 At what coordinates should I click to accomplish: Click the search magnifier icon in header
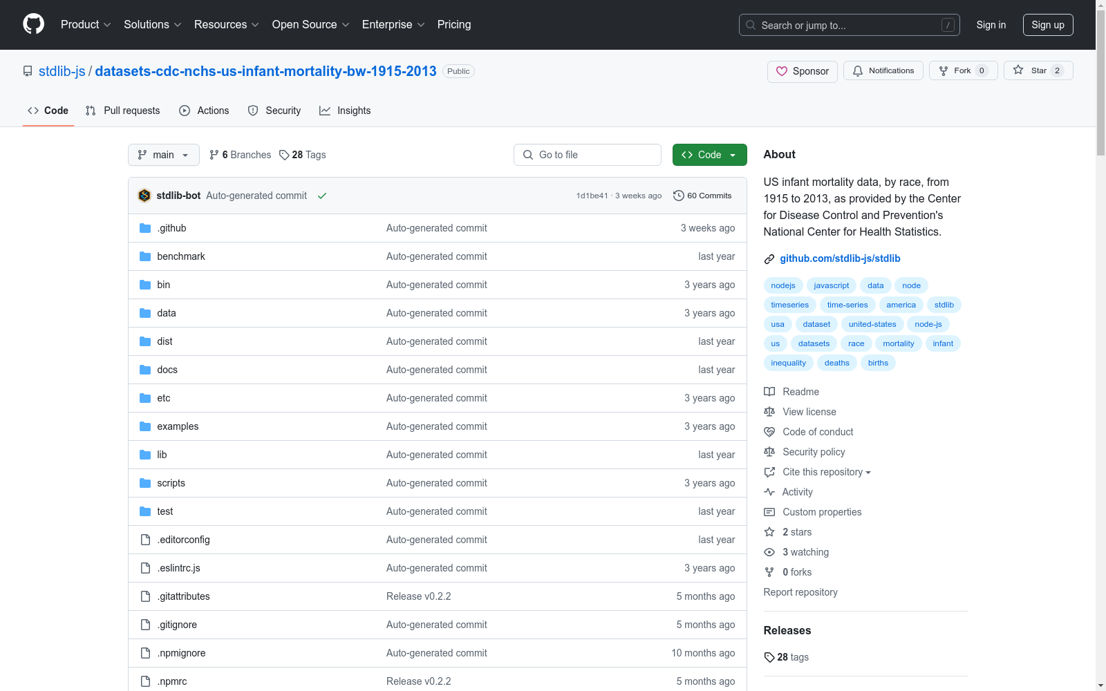pos(751,25)
